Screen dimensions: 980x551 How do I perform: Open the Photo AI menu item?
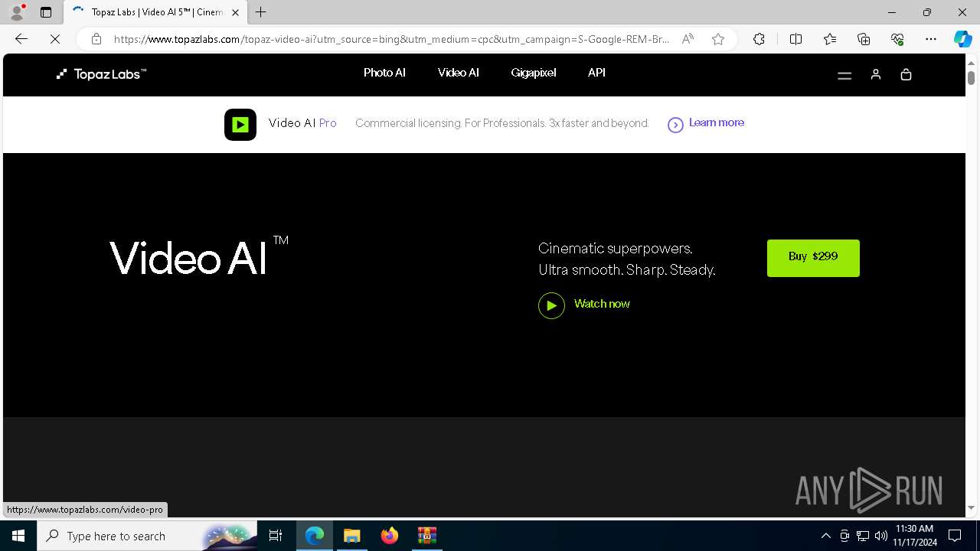tap(384, 73)
